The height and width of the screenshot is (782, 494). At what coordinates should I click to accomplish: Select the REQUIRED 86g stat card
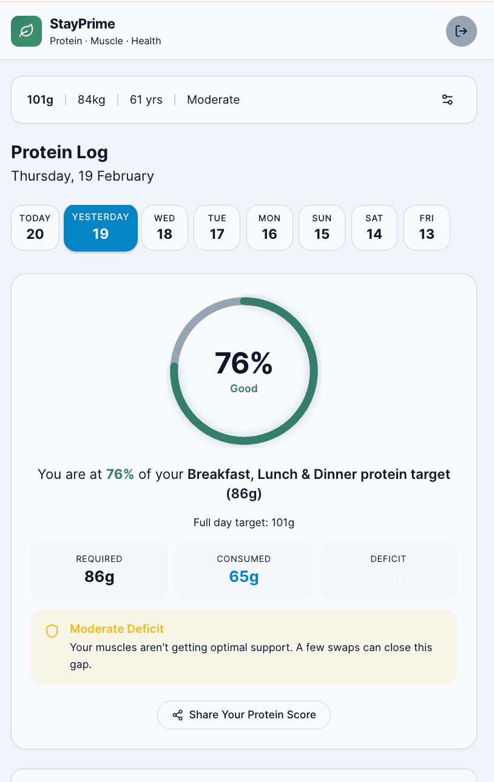[99, 570]
